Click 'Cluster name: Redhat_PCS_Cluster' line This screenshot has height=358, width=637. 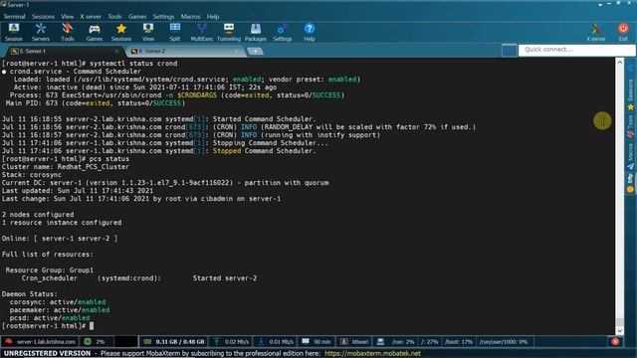[x=66, y=167]
